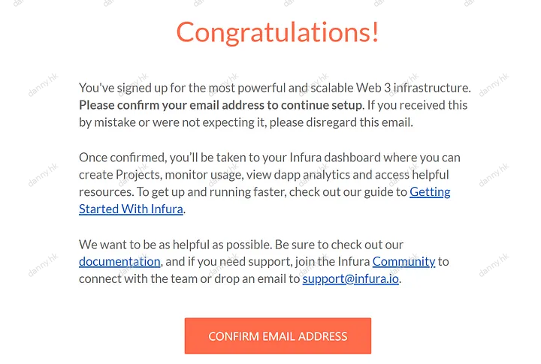Click the phrase monitor usage
The image size is (541, 364).
[204, 175]
